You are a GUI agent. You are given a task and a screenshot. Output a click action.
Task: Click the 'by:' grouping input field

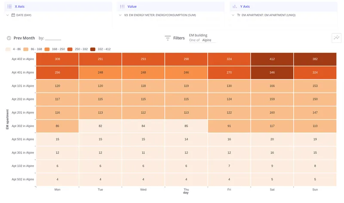53,38
